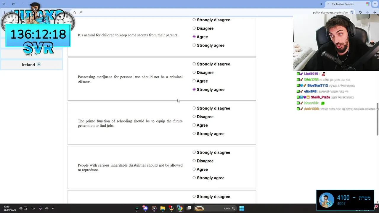Select Disagree for inheritable disabilities question
The width and height of the screenshot is (379, 213).
(194, 161)
